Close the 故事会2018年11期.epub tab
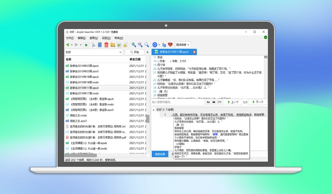Viewport: 332px width, 194px height. pos(194,52)
